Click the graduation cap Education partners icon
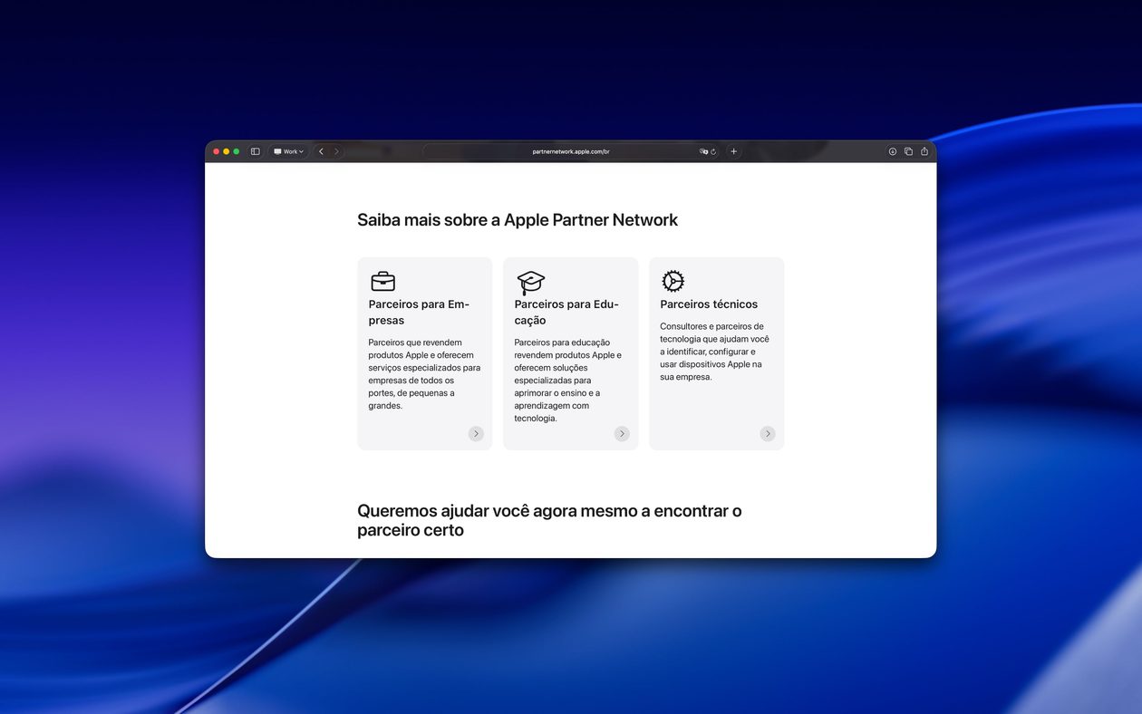The width and height of the screenshot is (1142, 714). pyautogui.click(x=529, y=281)
